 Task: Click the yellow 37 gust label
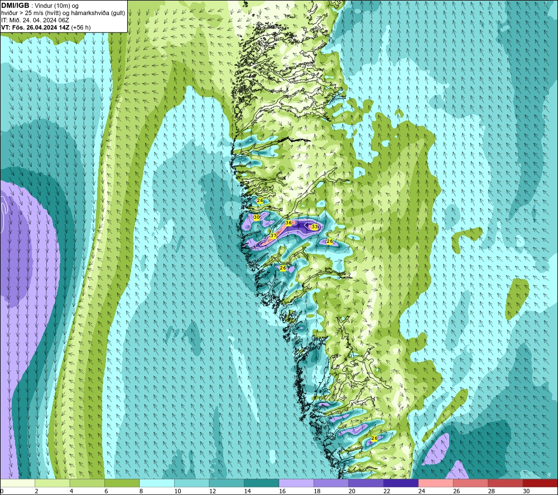pos(273,236)
